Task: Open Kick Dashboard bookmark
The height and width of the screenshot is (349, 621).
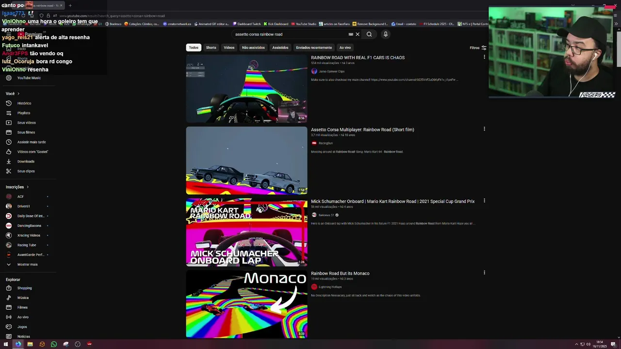Action: [276, 24]
